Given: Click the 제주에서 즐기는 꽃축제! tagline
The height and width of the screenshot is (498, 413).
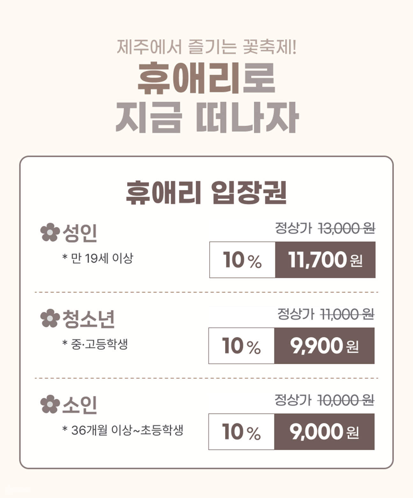Looking at the screenshot, I should tap(206, 47).
